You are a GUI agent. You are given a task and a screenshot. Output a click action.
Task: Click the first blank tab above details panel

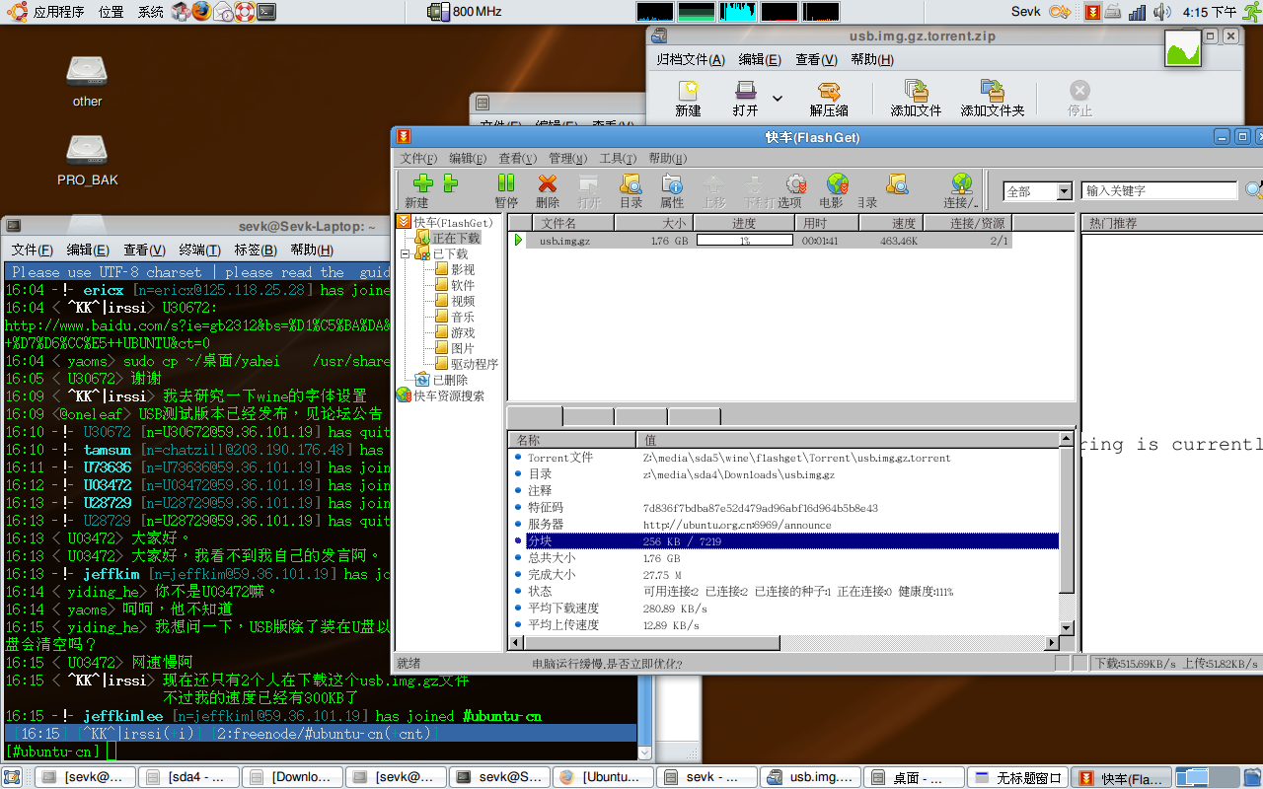pos(535,416)
